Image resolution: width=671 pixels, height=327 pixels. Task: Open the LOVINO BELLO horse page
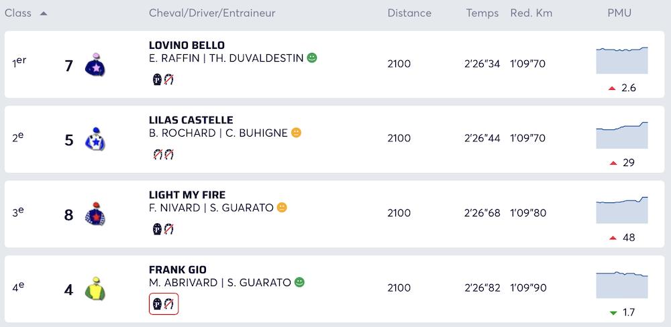tap(187, 46)
